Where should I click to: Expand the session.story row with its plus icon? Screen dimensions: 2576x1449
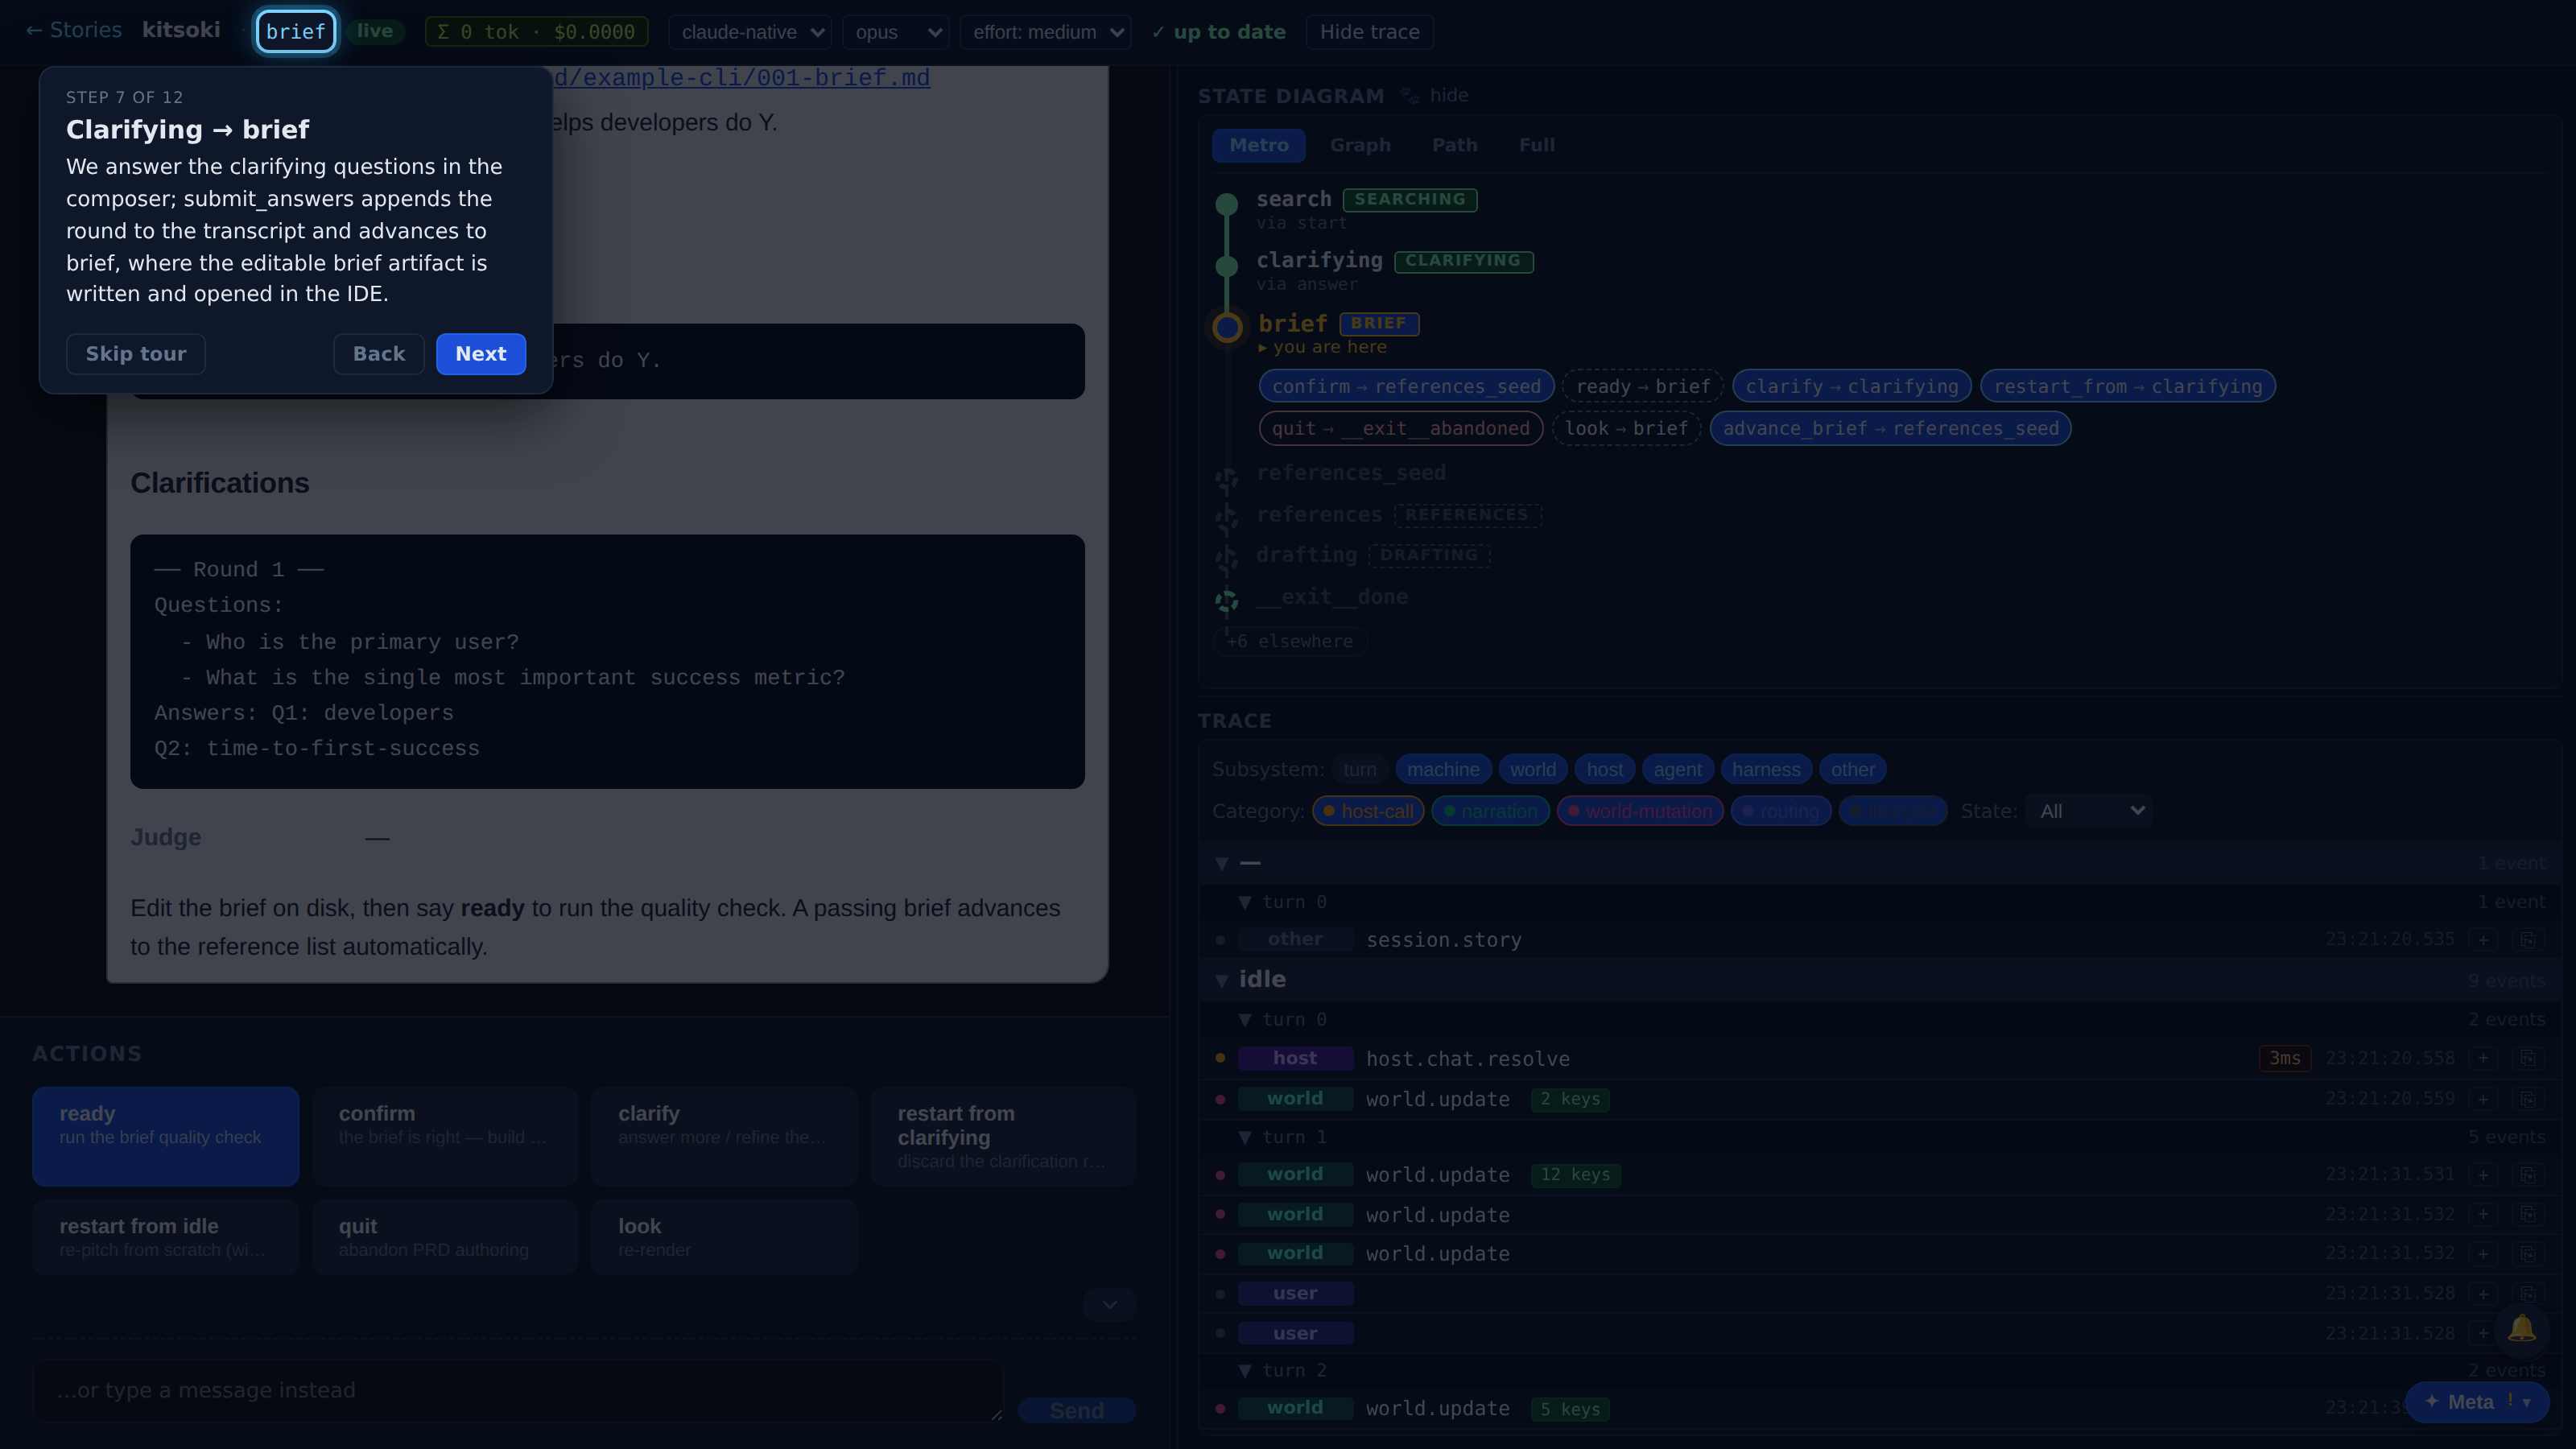(2483, 940)
